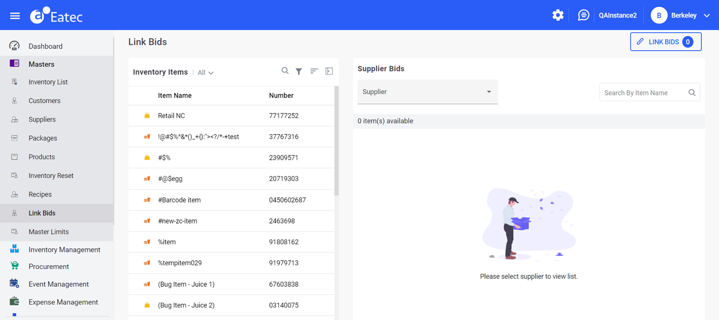
Task: Open the sort options for Inventory Items
Action: tap(314, 71)
